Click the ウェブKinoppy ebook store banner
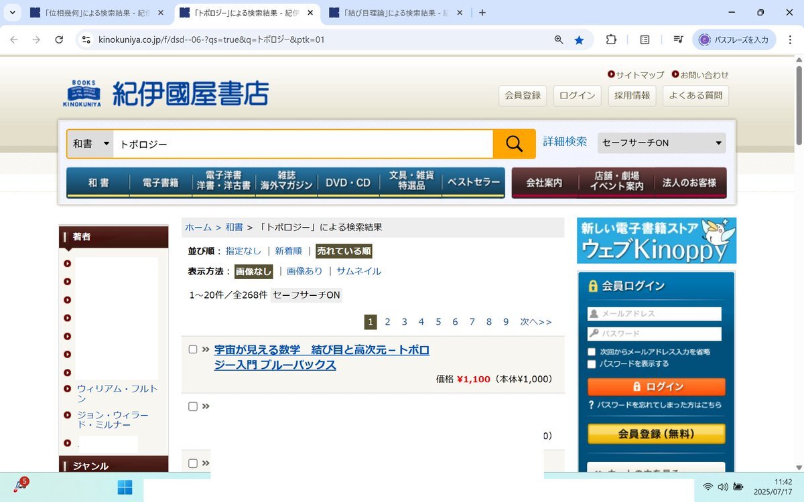Screen dimensions: 804x502 (657, 240)
